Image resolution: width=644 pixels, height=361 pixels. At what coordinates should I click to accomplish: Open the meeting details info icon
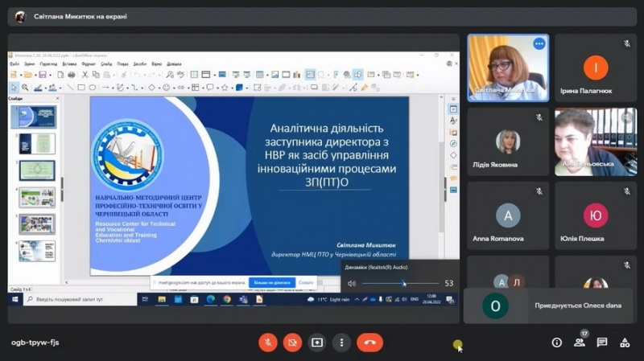click(x=556, y=343)
